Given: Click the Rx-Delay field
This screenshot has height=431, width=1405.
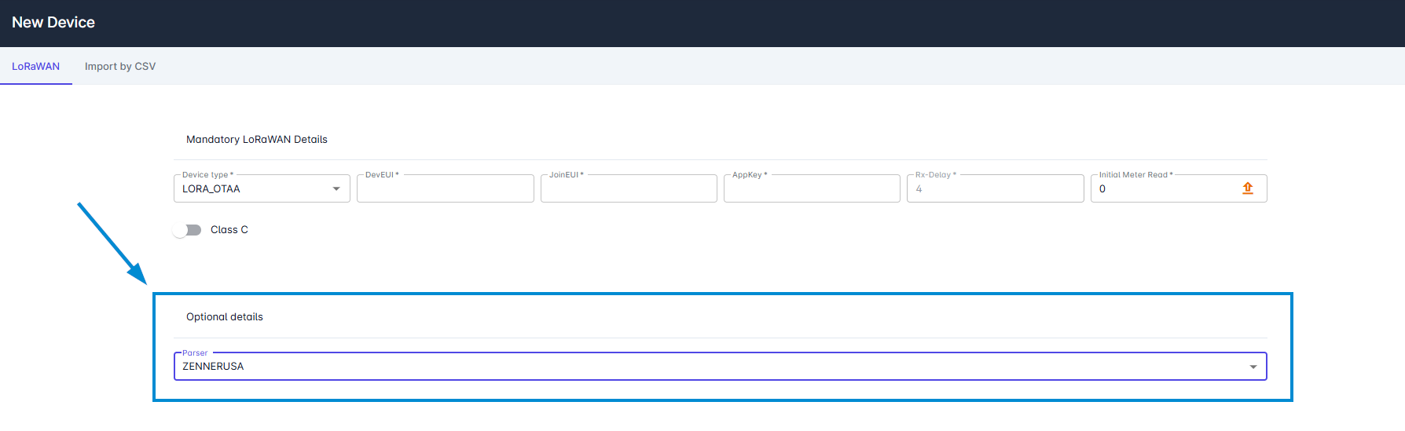Looking at the screenshot, I should pos(995,189).
